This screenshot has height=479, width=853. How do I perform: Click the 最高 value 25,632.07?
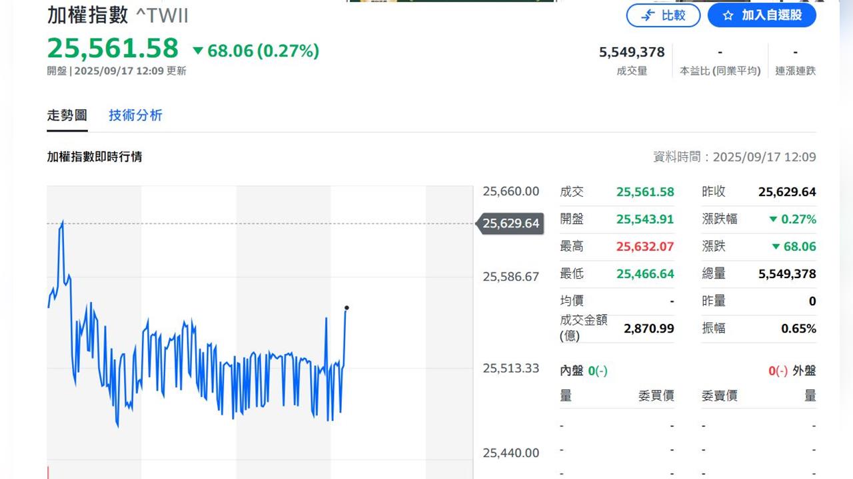[645, 246]
